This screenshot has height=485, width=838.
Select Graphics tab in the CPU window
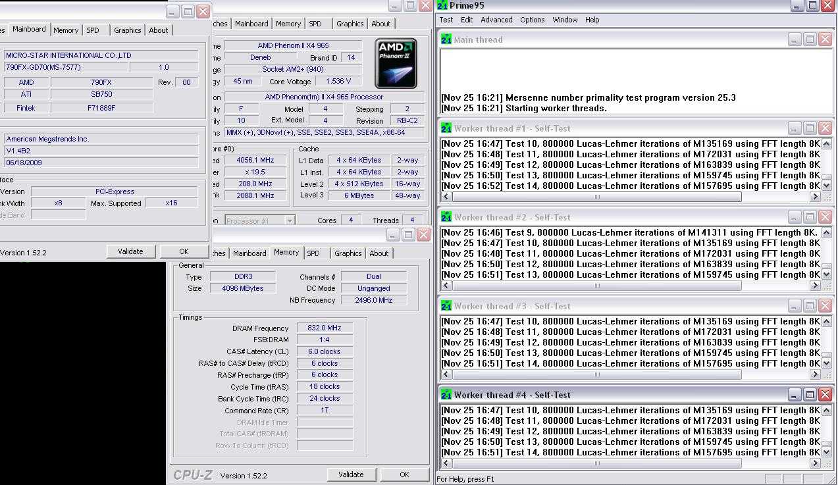tap(350, 24)
